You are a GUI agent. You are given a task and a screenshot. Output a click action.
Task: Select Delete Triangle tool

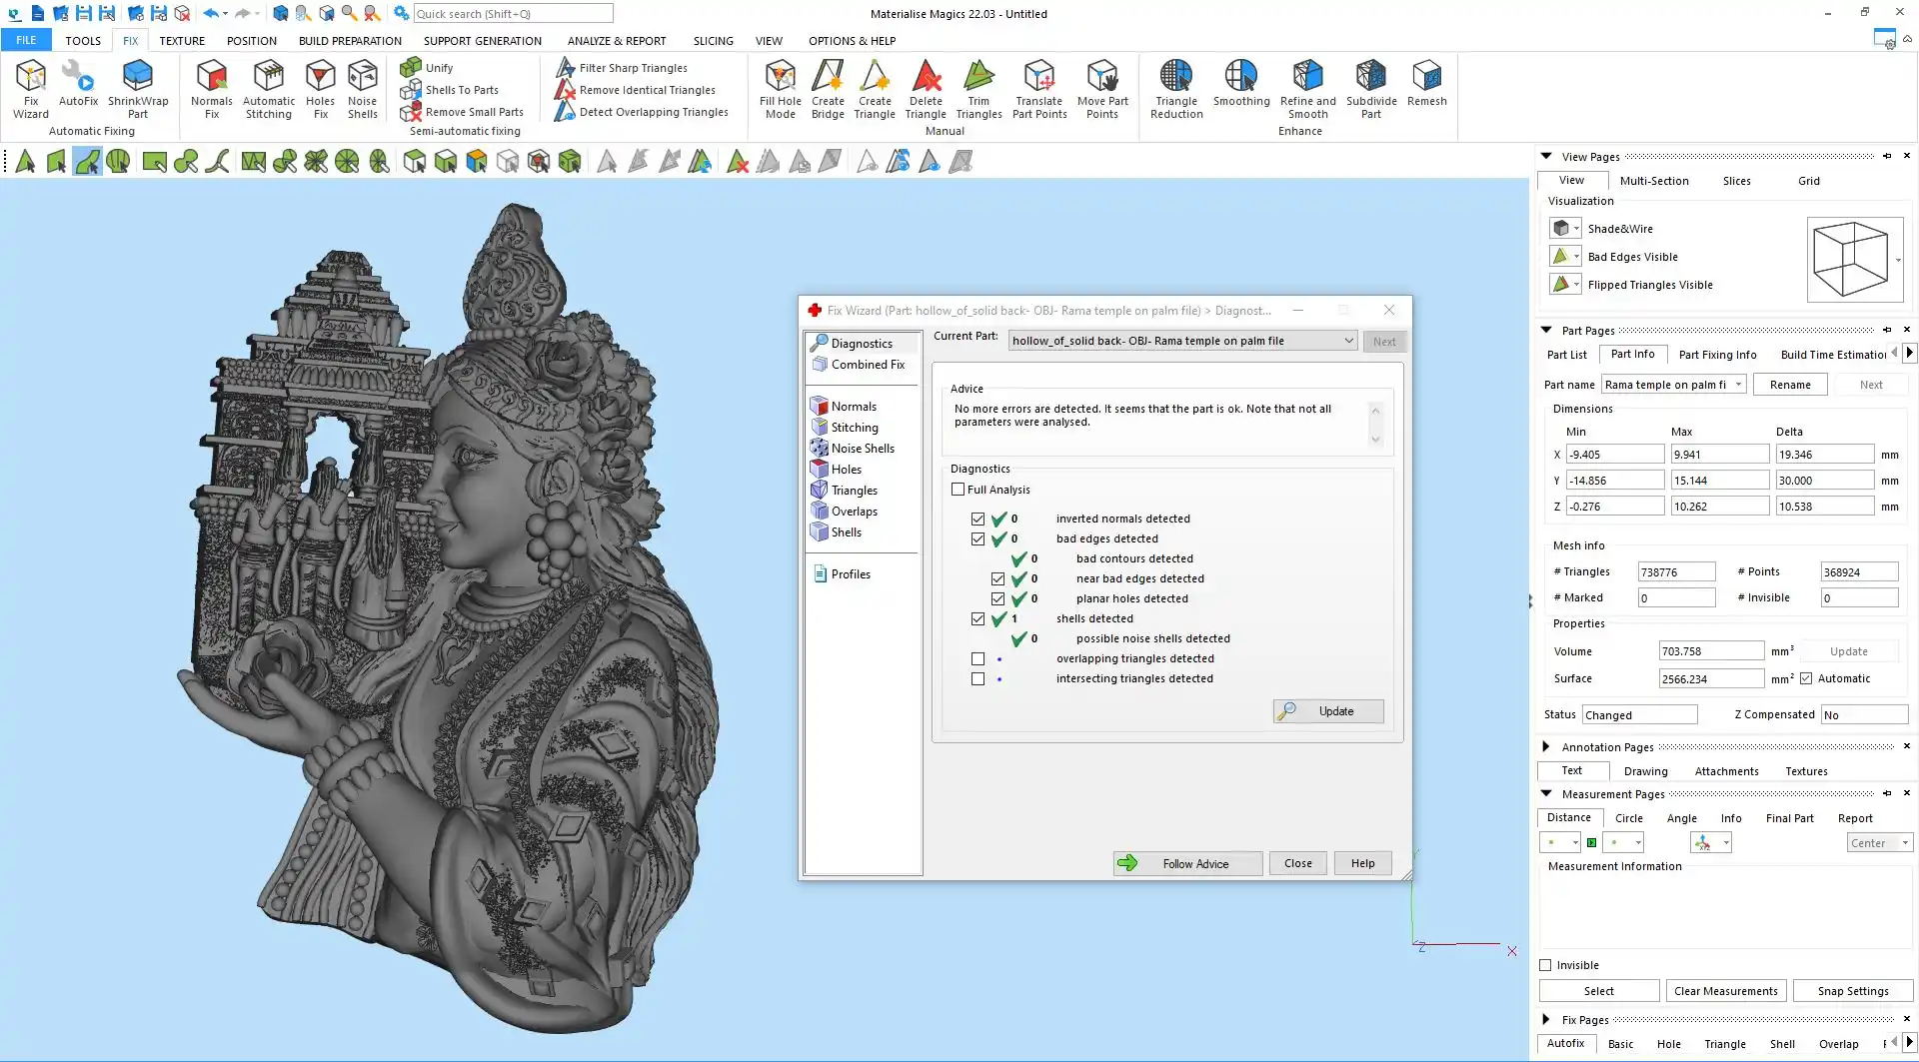coord(926,88)
